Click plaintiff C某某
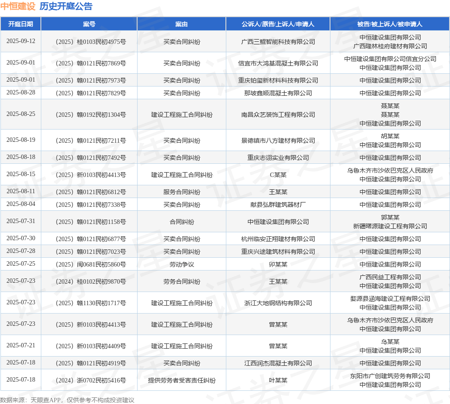This screenshot has width=450, height=404. click(x=278, y=175)
